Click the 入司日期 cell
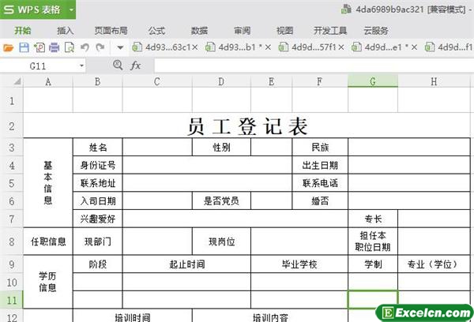 coord(98,201)
